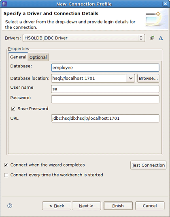Go to the previous page with Back

(57, 206)
